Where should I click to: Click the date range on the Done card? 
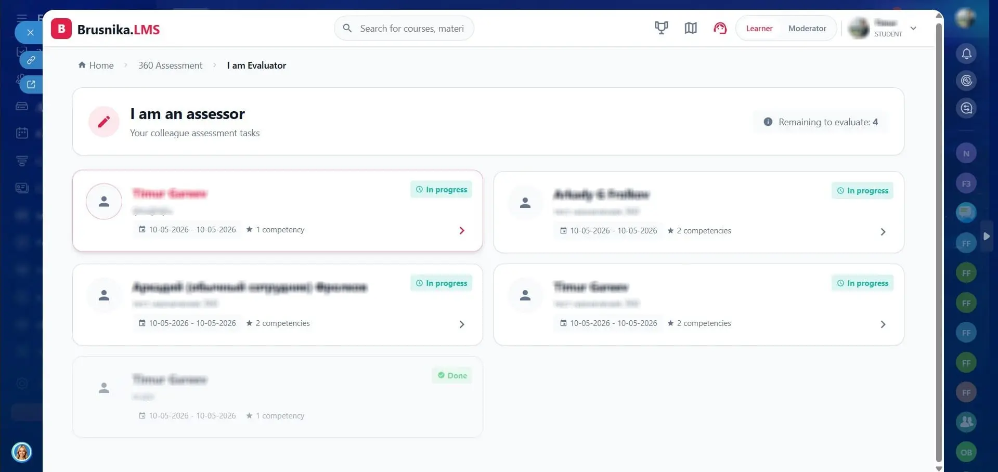[x=187, y=416]
